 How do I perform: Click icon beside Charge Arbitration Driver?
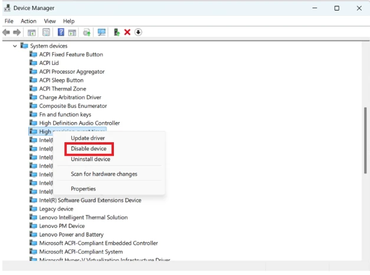33,97
